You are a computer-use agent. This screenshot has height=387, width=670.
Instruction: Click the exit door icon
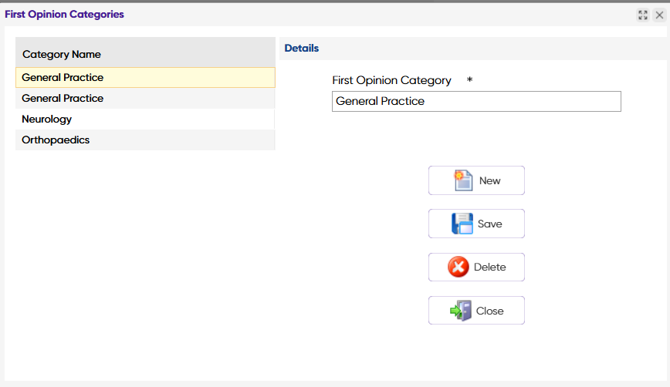point(461,311)
